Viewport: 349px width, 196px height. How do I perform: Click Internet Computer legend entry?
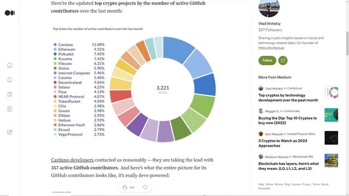point(79,73)
